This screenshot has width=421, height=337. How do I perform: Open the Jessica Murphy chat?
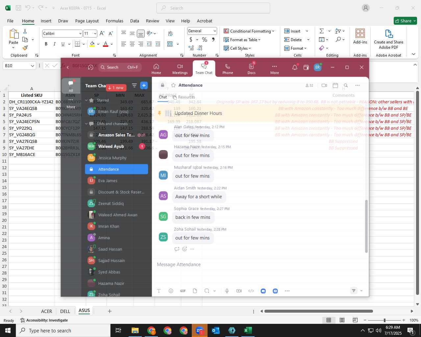[116, 158]
